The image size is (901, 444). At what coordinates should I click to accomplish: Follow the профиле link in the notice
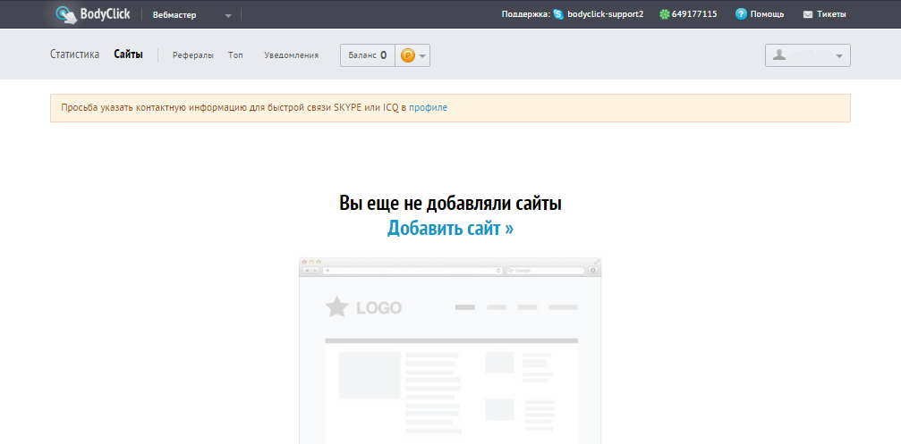coord(428,107)
